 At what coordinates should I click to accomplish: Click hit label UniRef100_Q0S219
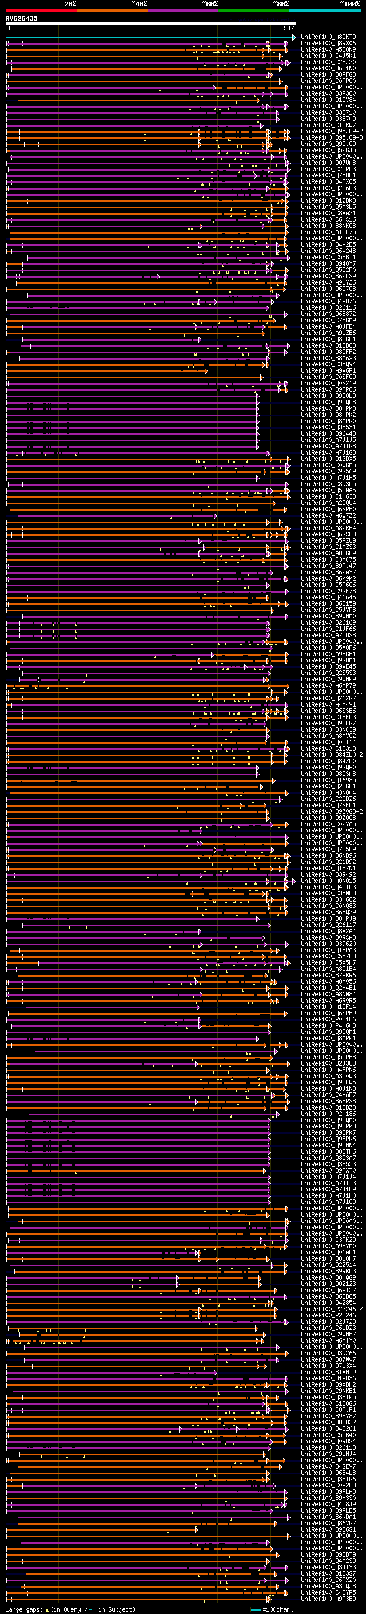[328, 384]
